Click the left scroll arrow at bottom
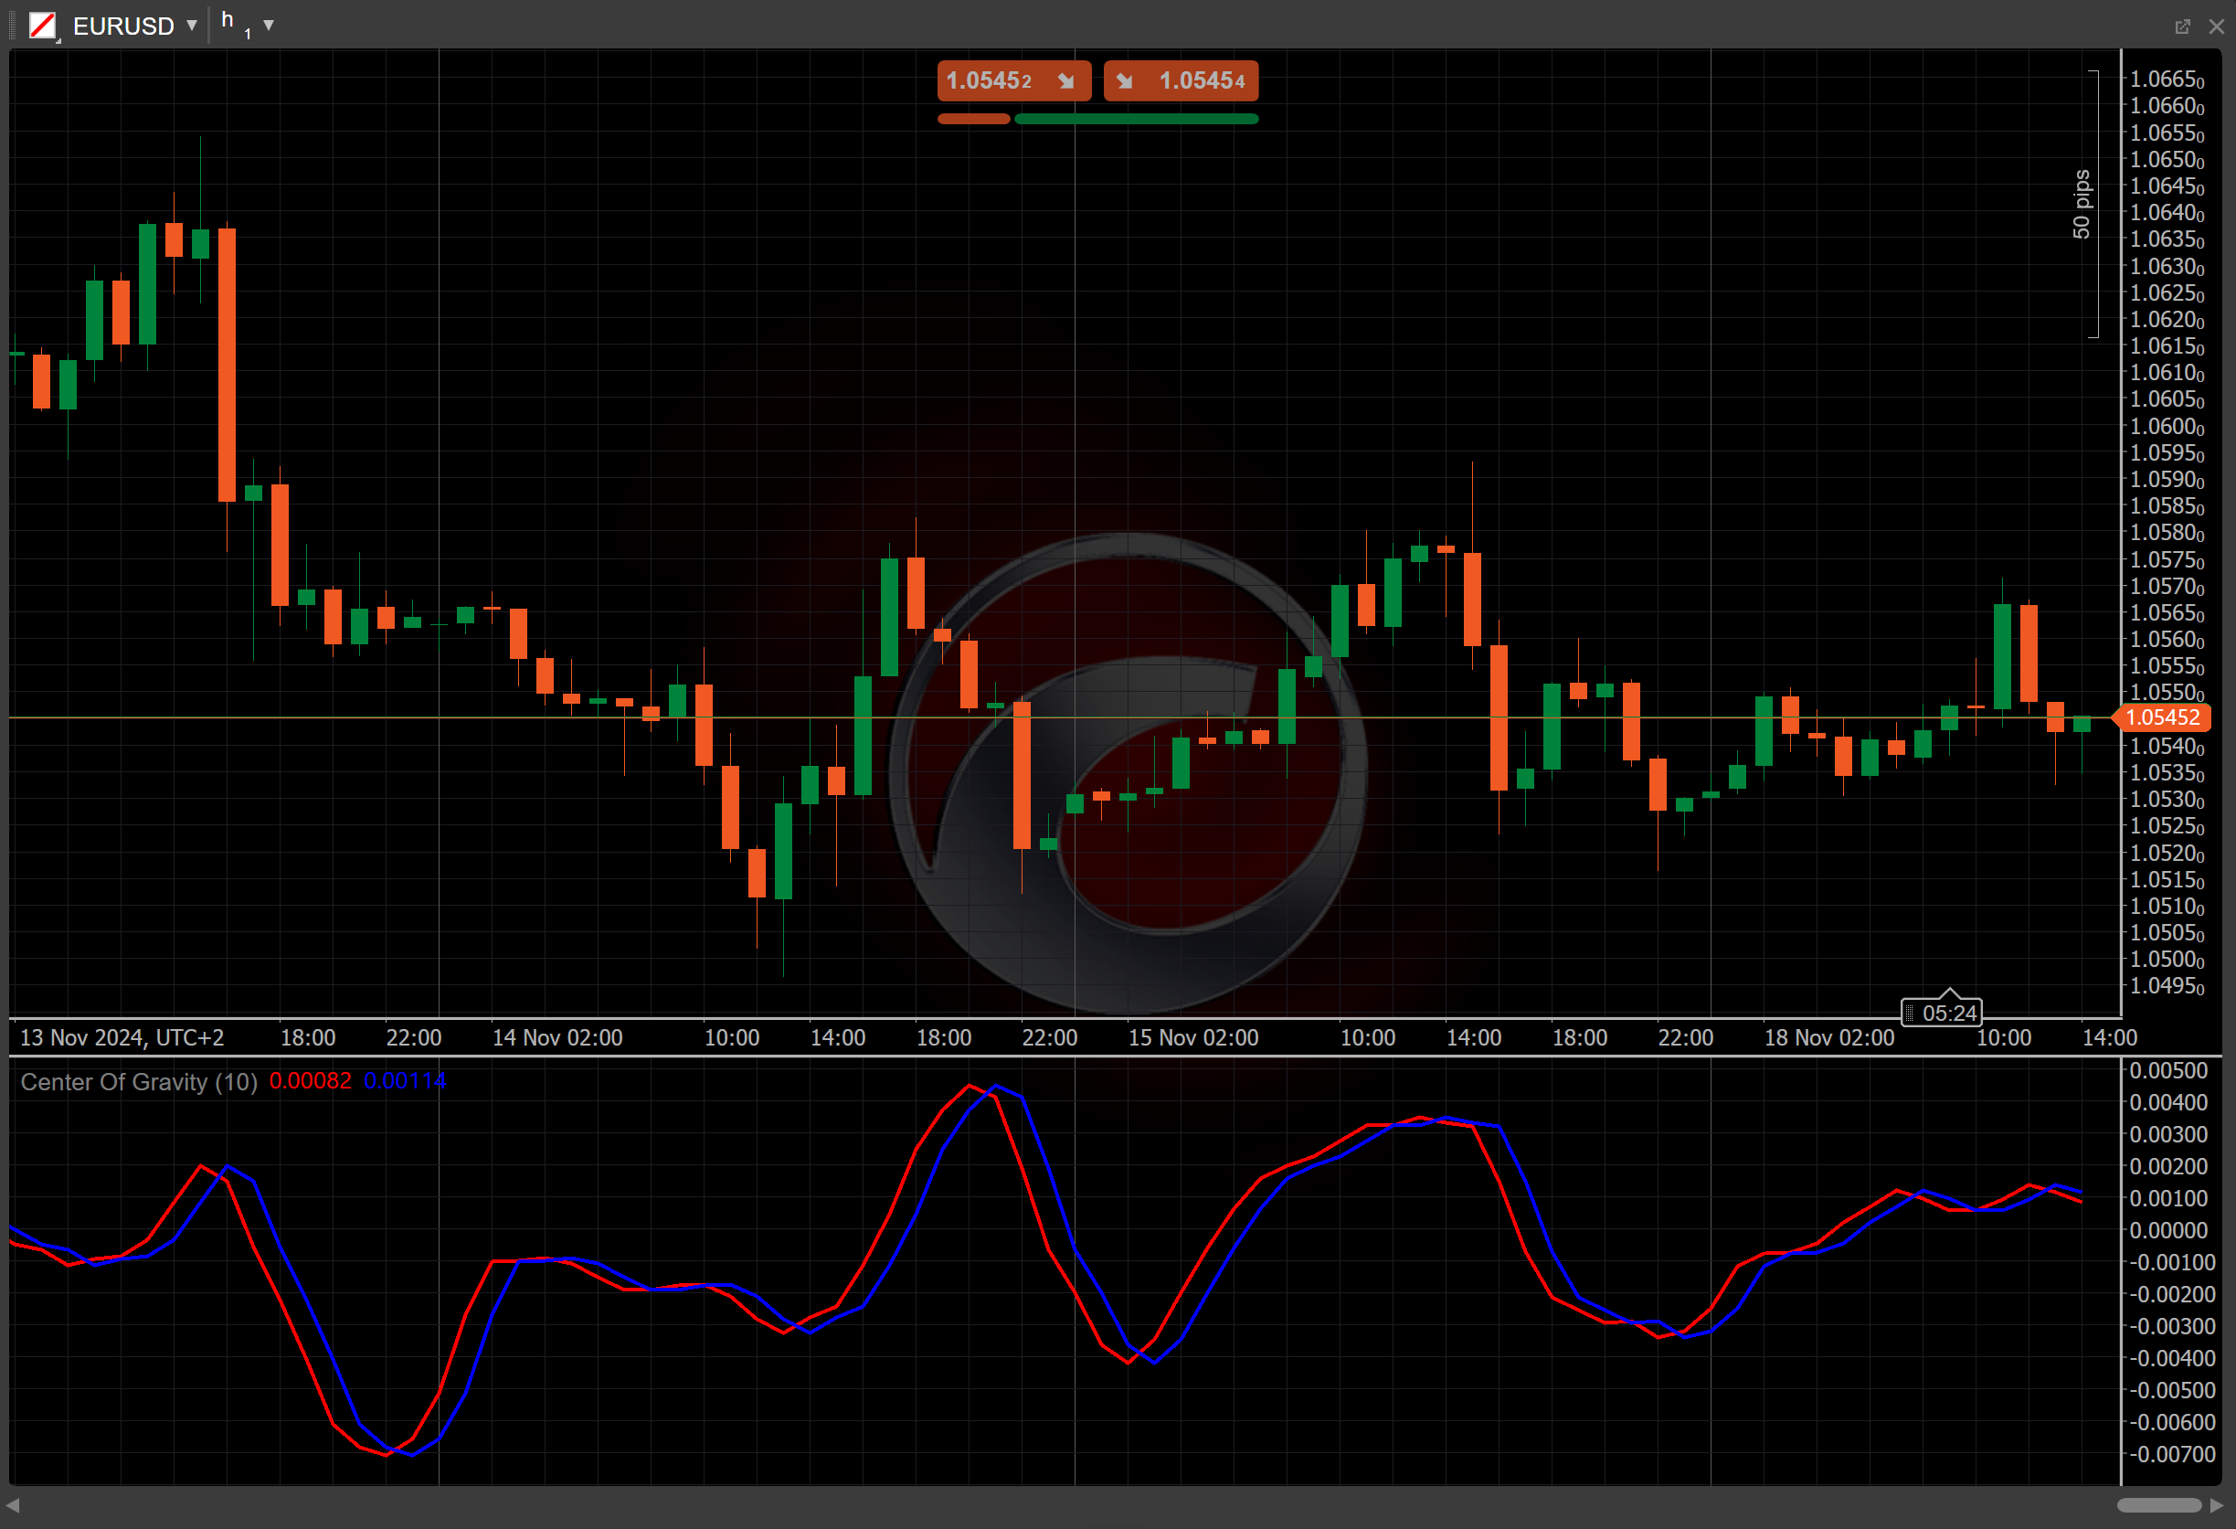Viewport: 2236px width, 1529px height. click(x=13, y=1505)
